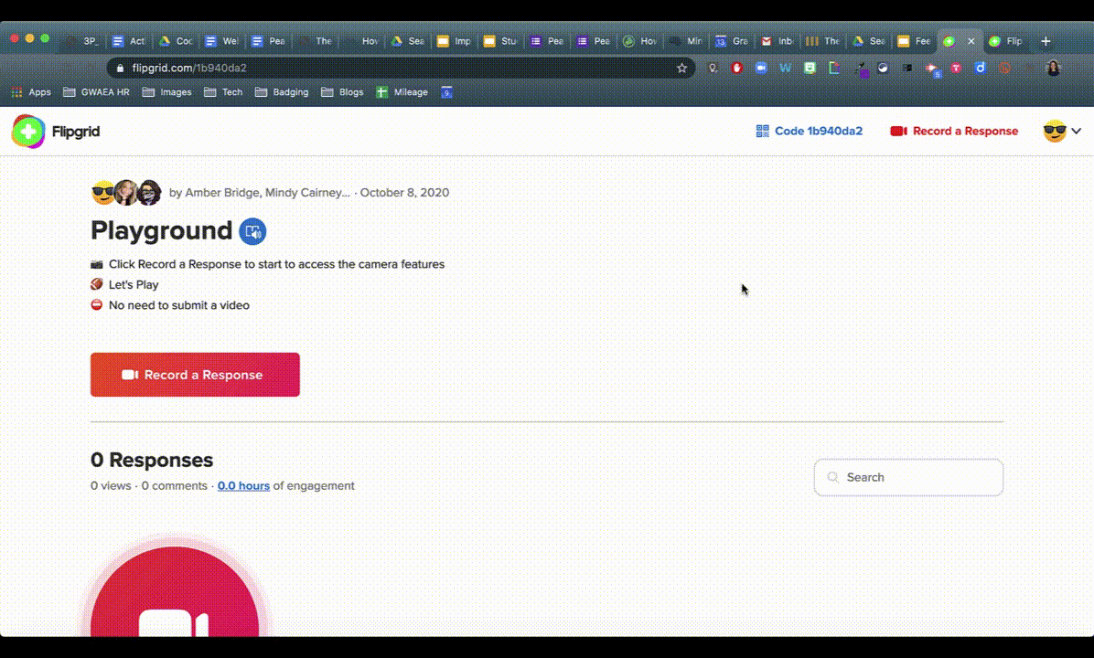Open the 0.0 hours engagement link
This screenshot has height=658, width=1094.
243,486
